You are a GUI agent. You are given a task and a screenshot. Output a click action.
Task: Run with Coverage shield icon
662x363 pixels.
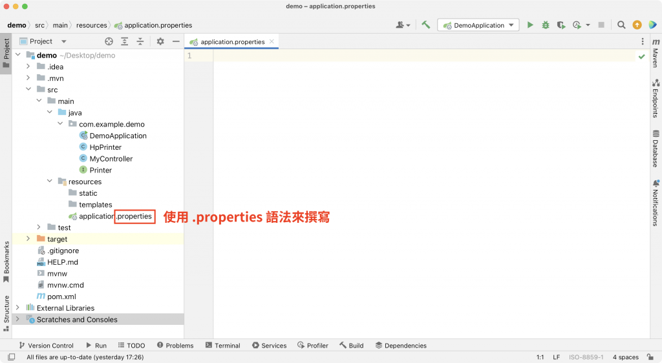click(561, 25)
